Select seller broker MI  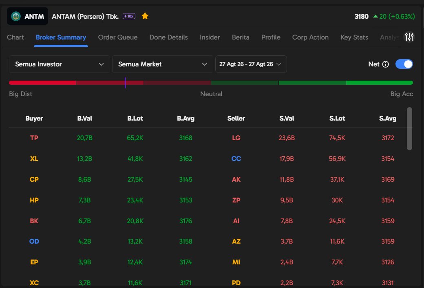click(x=236, y=262)
